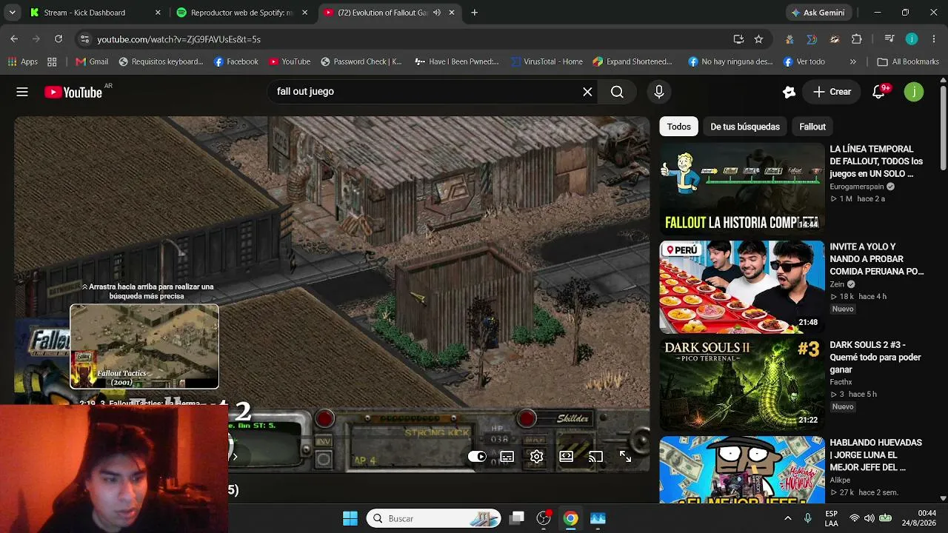Open the YouTube guide hamburger menu

pos(22,92)
